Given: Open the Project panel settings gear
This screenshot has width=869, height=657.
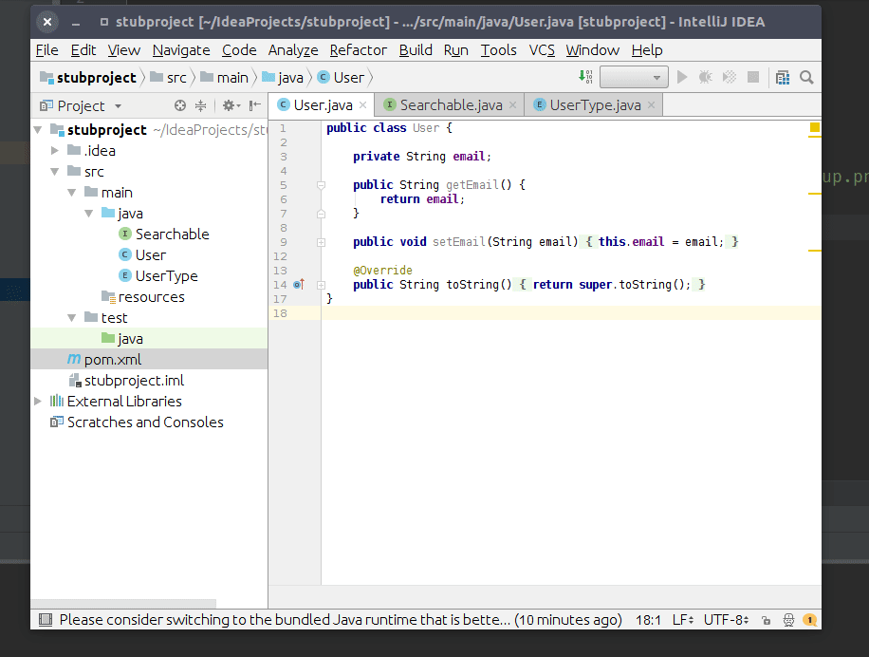Looking at the screenshot, I should (229, 106).
